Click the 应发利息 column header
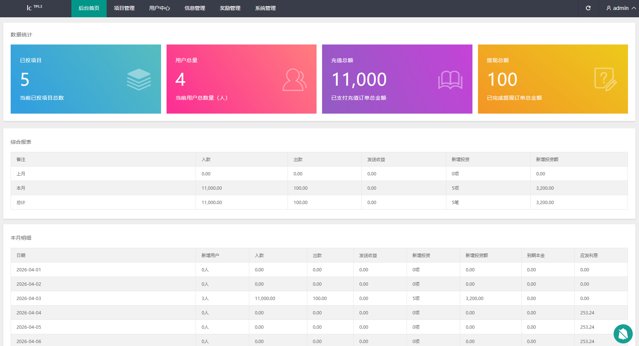639x346 pixels. click(589, 255)
